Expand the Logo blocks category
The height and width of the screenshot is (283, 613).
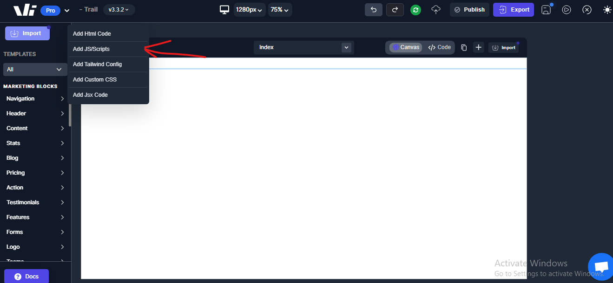click(35, 247)
